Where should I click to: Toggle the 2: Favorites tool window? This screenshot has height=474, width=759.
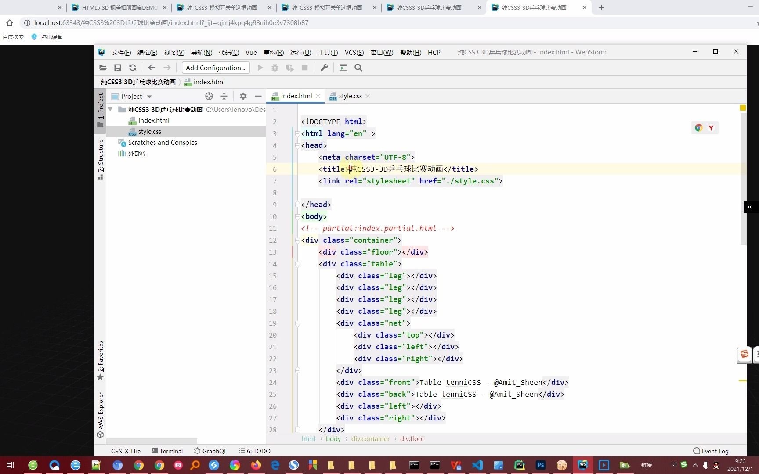click(x=101, y=361)
